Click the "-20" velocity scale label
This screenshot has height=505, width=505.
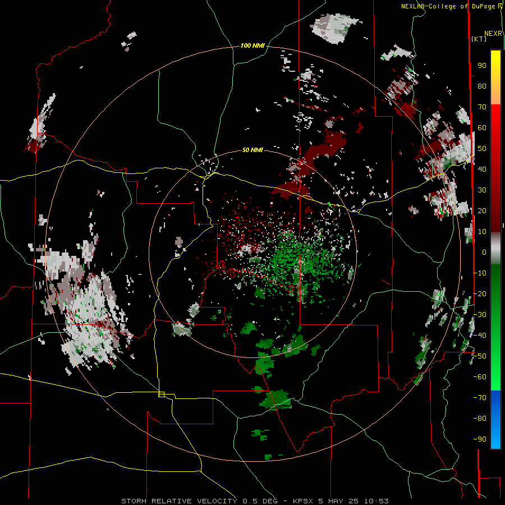[x=480, y=293]
